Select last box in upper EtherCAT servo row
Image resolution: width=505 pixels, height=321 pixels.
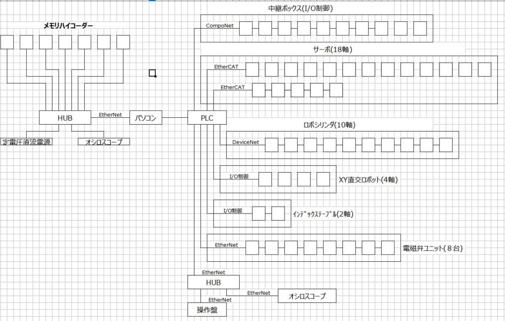click(x=485, y=70)
